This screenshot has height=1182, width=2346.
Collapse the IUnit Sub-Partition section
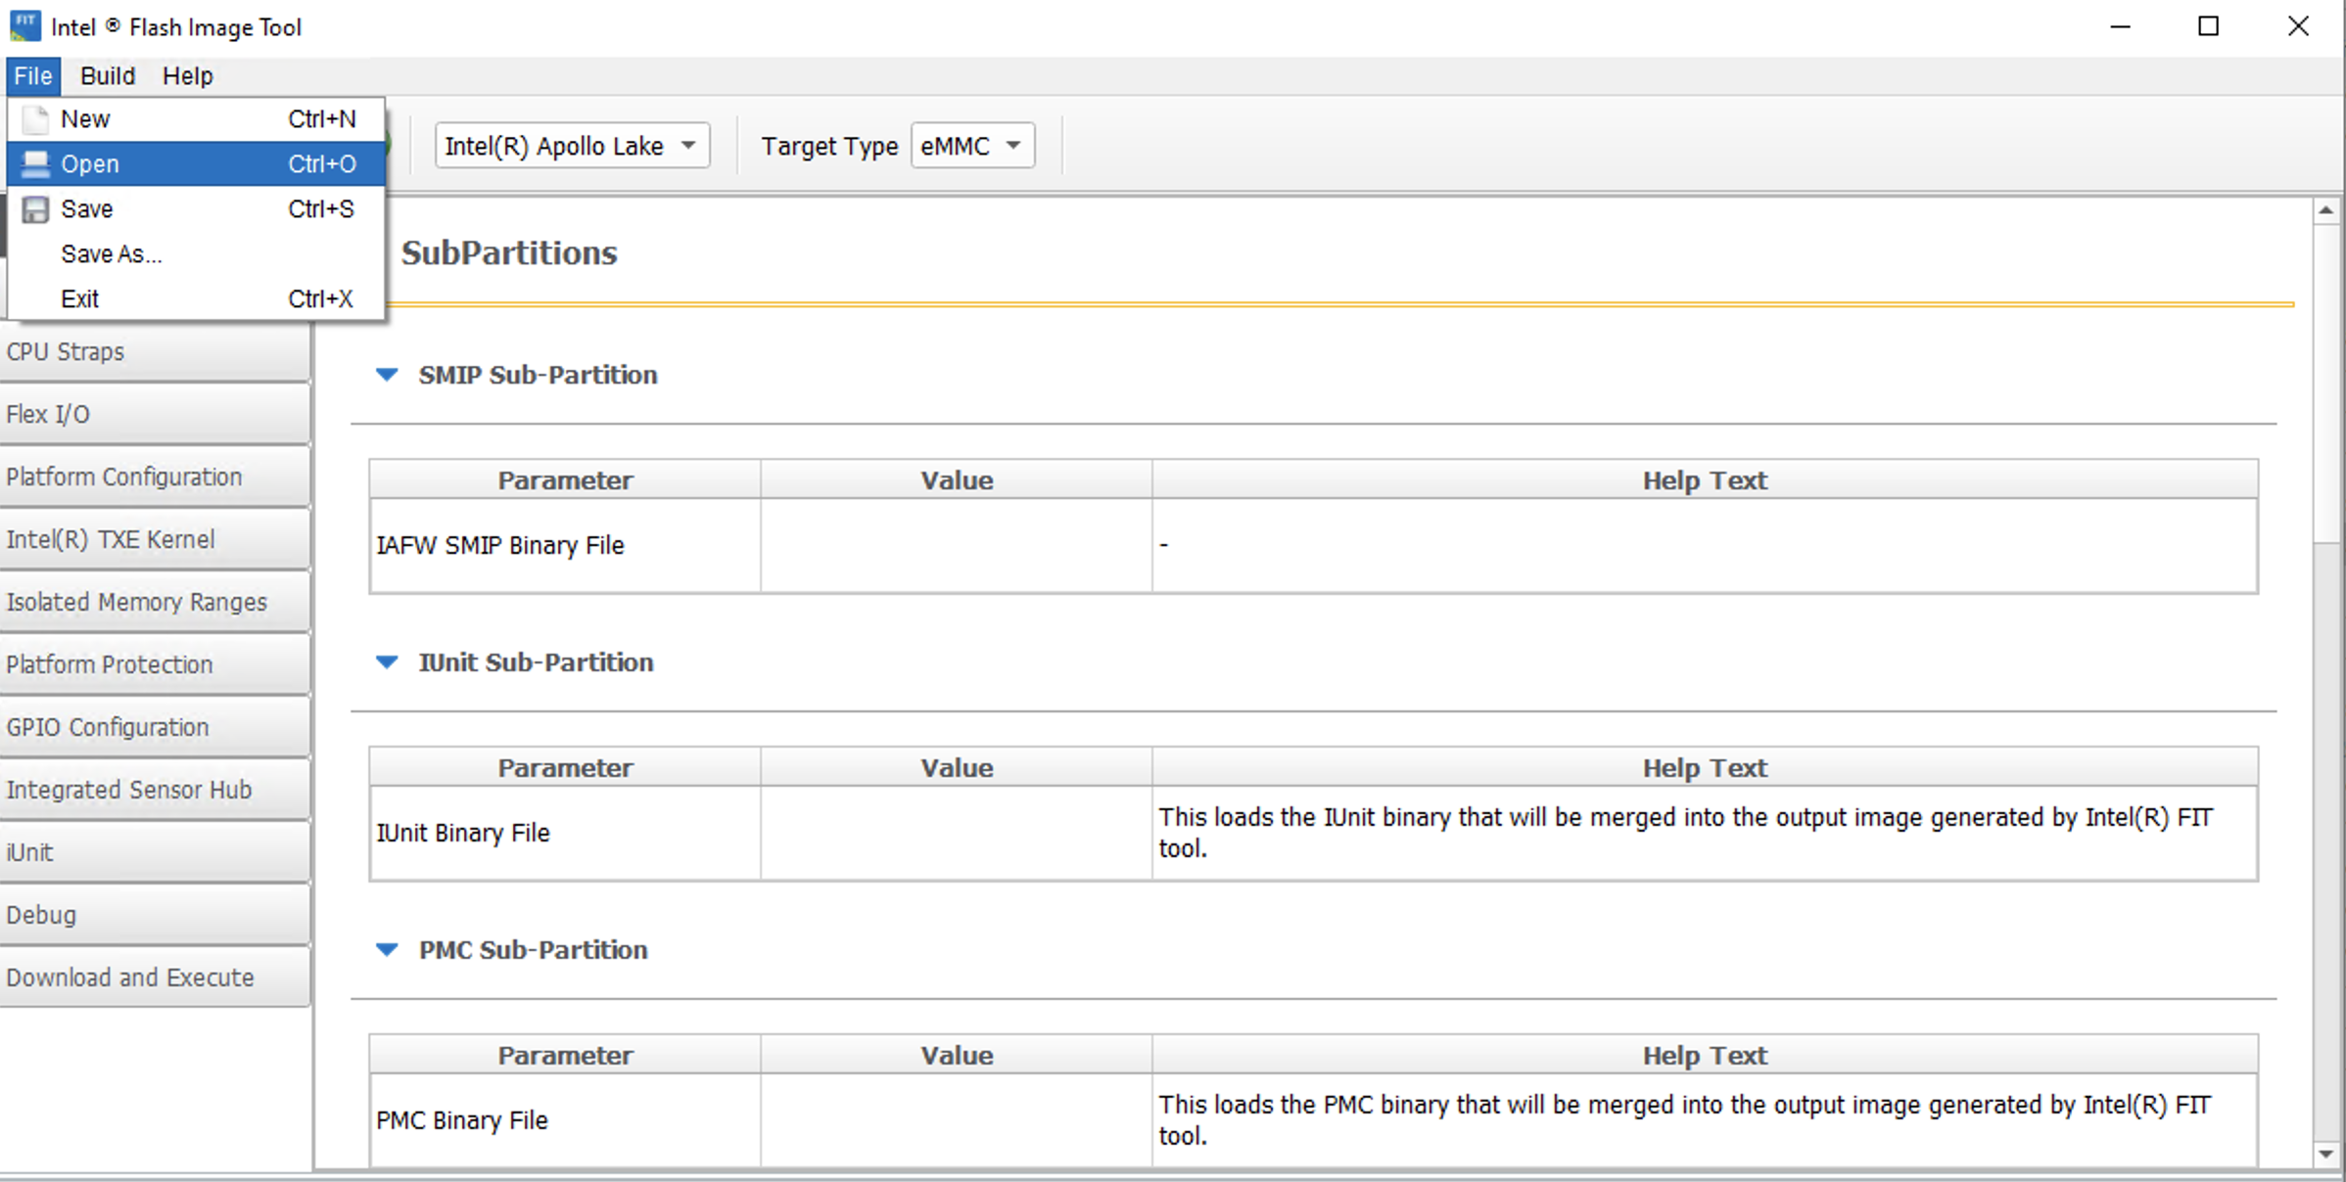point(387,662)
